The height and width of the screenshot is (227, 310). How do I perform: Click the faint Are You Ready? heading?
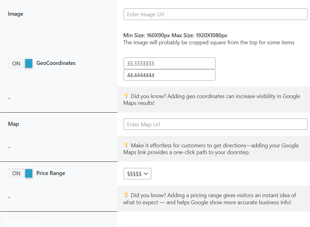pos(23,223)
